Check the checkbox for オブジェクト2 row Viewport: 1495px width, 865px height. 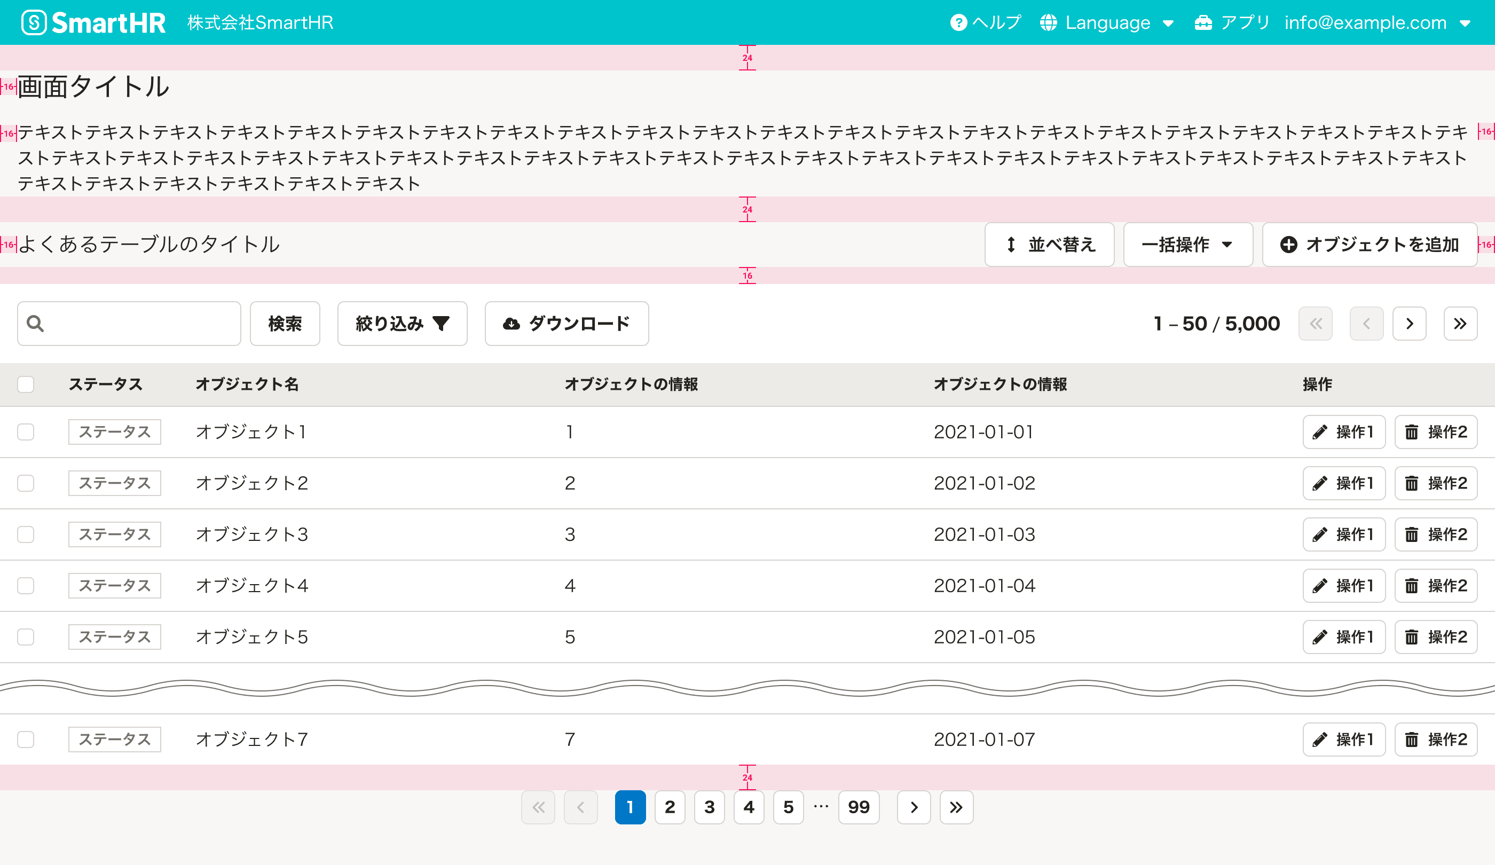[x=26, y=483]
